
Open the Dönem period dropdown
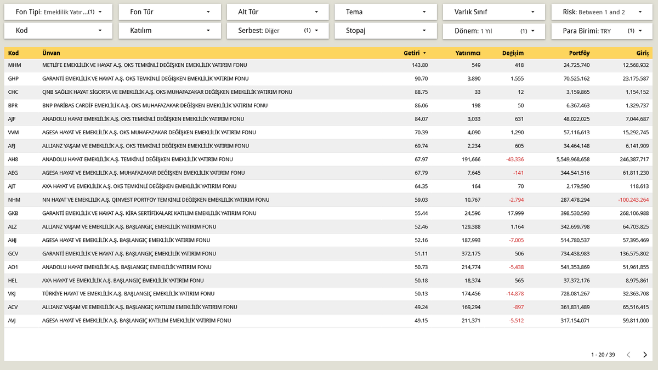[494, 31]
